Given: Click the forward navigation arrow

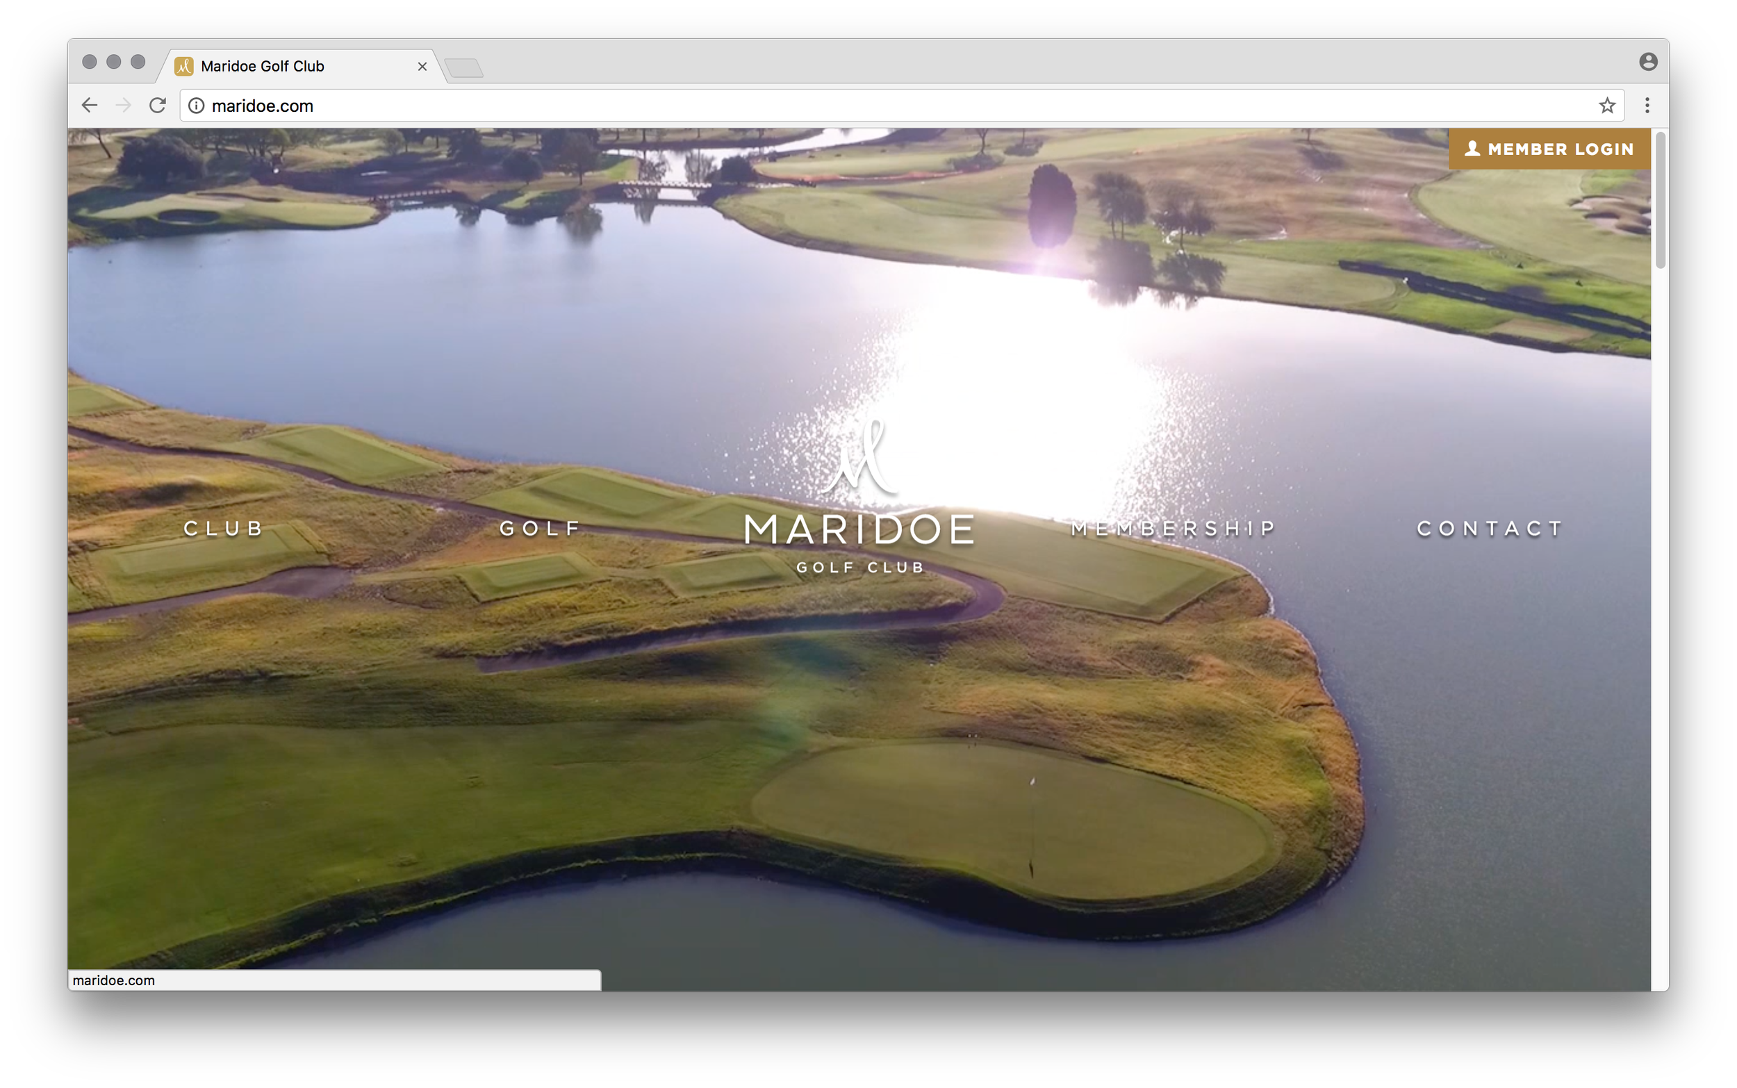Looking at the screenshot, I should coord(123,105).
